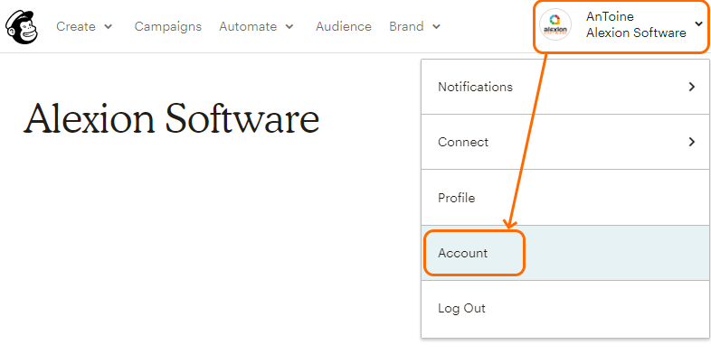Click the AnToine Alexion Software account name
Viewport: 711px width, 354px height.
[636, 25]
